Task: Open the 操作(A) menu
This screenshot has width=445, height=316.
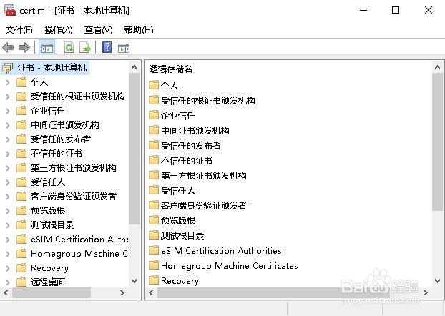Action: [x=59, y=30]
